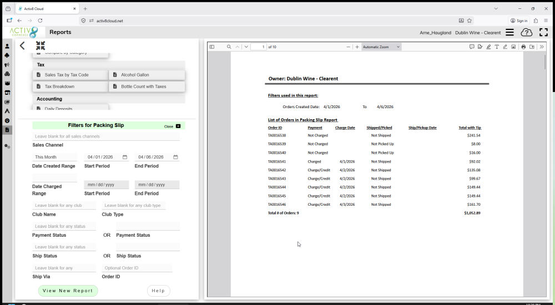This screenshot has width=555, height=305.
Task: Open the megaphone marketing sidebar icon
Action: [x=7, y=65]
